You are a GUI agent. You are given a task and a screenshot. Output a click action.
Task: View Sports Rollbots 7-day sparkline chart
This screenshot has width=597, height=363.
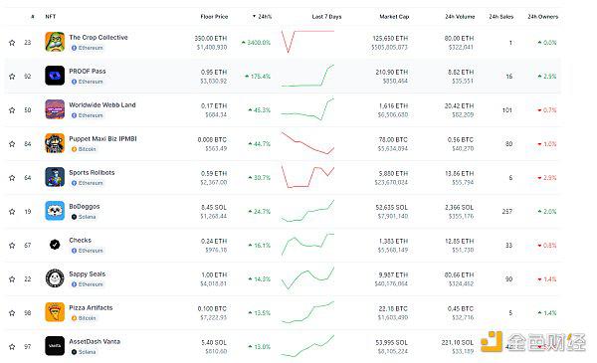point(307,177)
